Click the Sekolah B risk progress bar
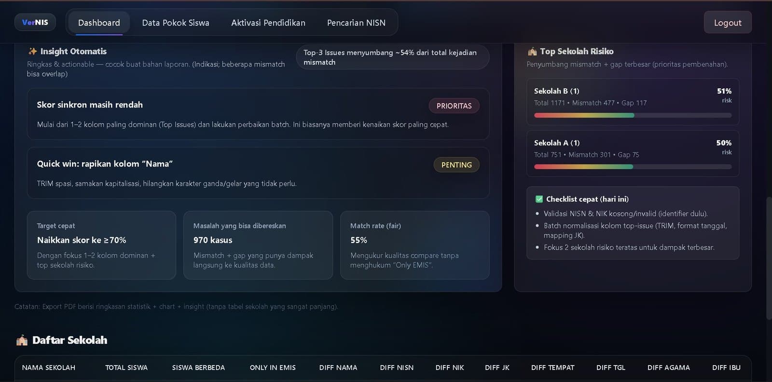 633,115
